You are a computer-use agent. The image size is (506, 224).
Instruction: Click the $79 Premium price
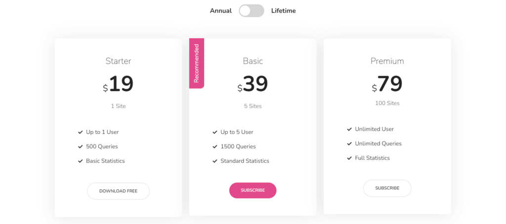[x=387, y=85]
